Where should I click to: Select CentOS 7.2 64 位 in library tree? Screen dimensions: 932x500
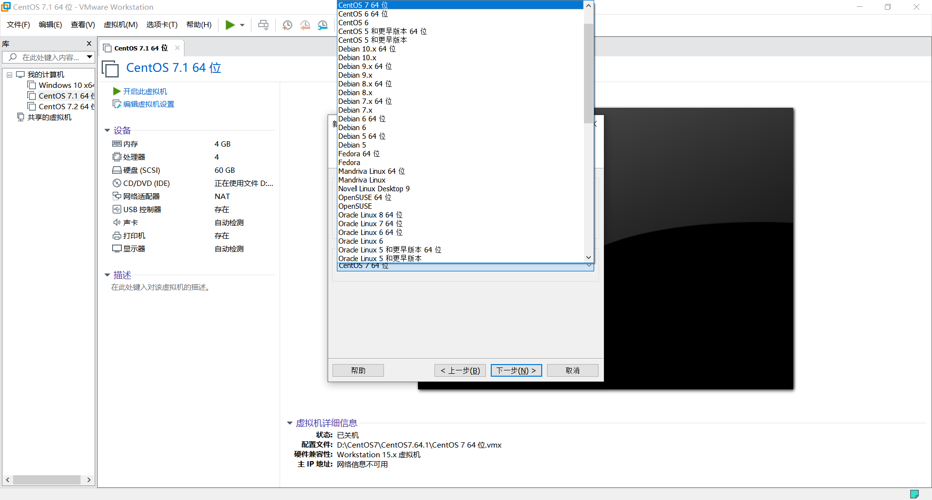click(x=66, y=107)
